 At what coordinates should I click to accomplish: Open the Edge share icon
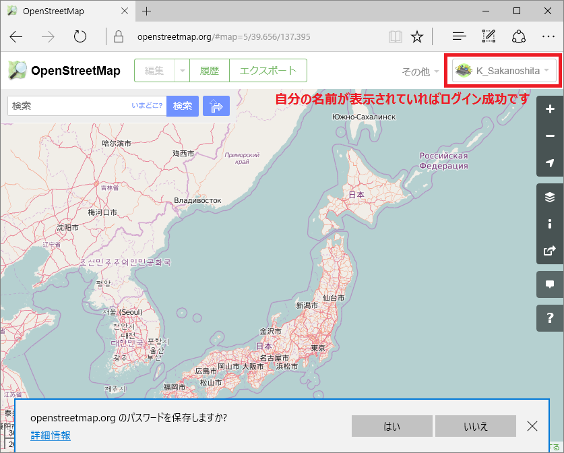tap(519, 36)
